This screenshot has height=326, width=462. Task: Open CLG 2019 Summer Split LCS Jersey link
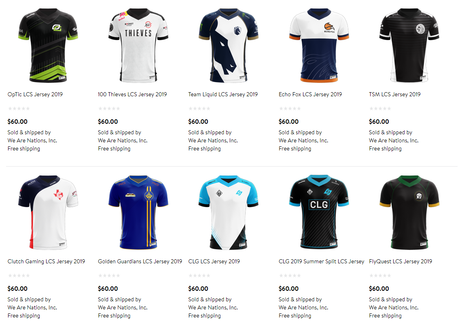coord(322,261)
